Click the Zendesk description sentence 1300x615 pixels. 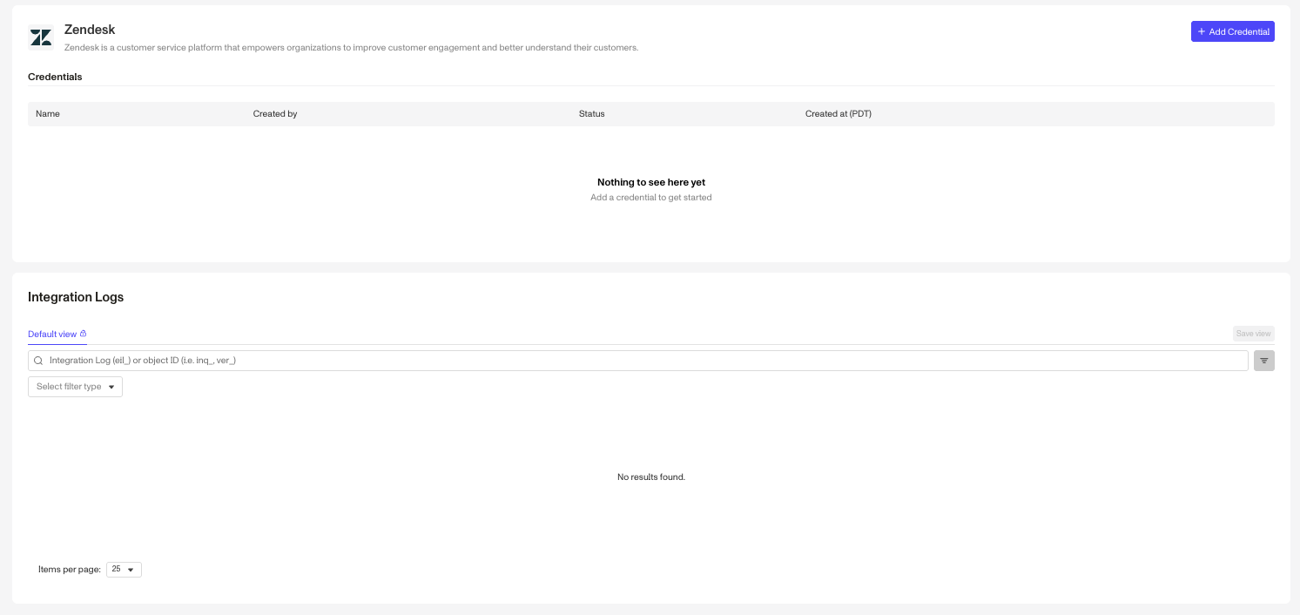click(352, 48)
